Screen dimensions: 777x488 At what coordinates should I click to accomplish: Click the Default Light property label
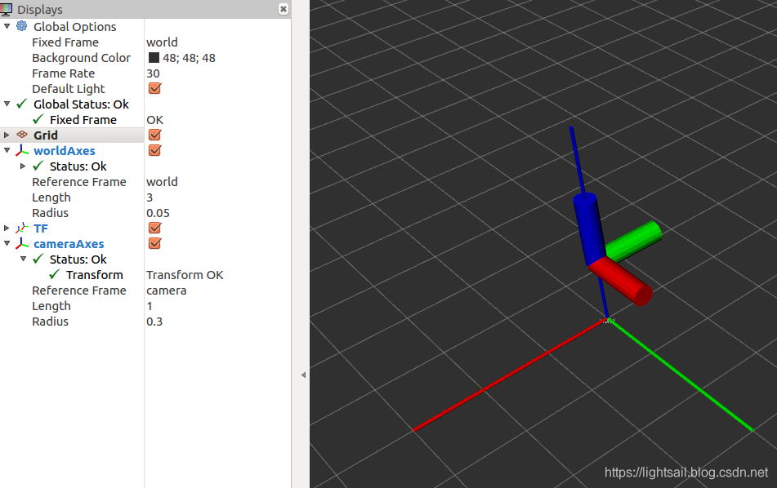click(69, 89)
